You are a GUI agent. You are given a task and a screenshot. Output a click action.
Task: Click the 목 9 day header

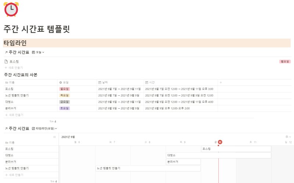tap(183, 142)
